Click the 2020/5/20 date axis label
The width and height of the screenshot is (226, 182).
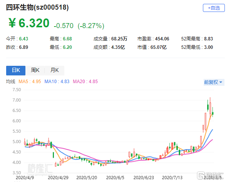(87, 177)
